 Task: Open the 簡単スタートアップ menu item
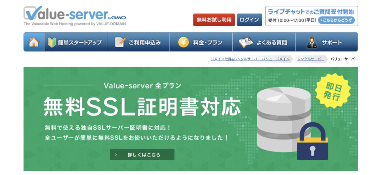75,42
